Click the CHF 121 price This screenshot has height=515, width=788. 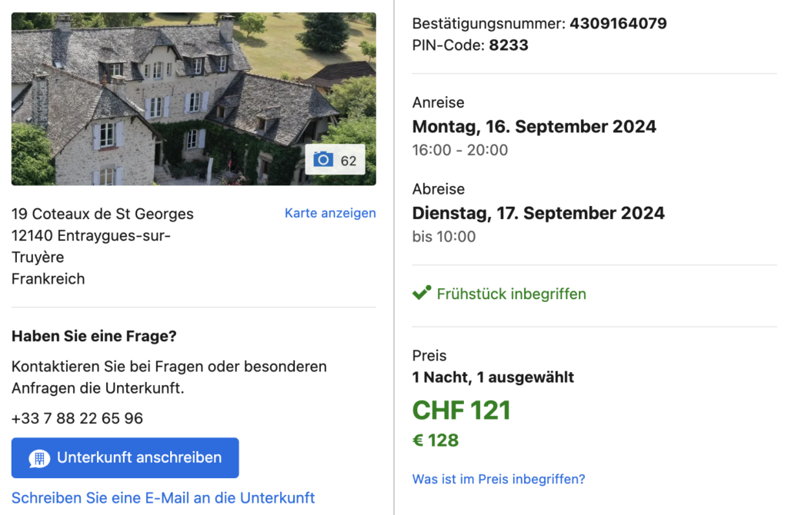click(x=461, y=410)
